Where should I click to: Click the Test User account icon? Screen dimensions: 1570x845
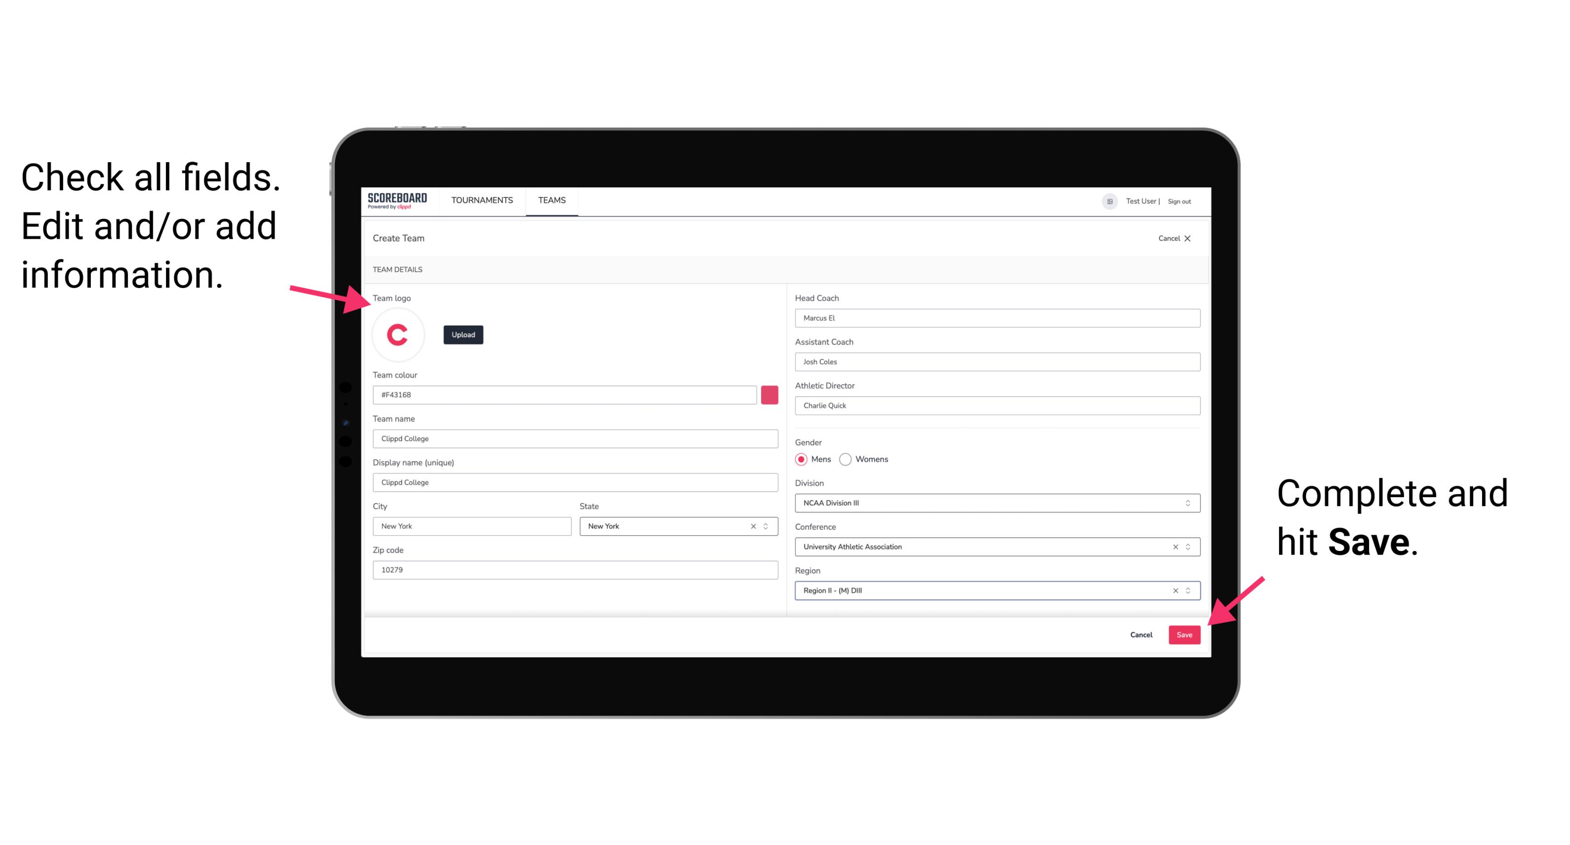[x=1105, y=200]
